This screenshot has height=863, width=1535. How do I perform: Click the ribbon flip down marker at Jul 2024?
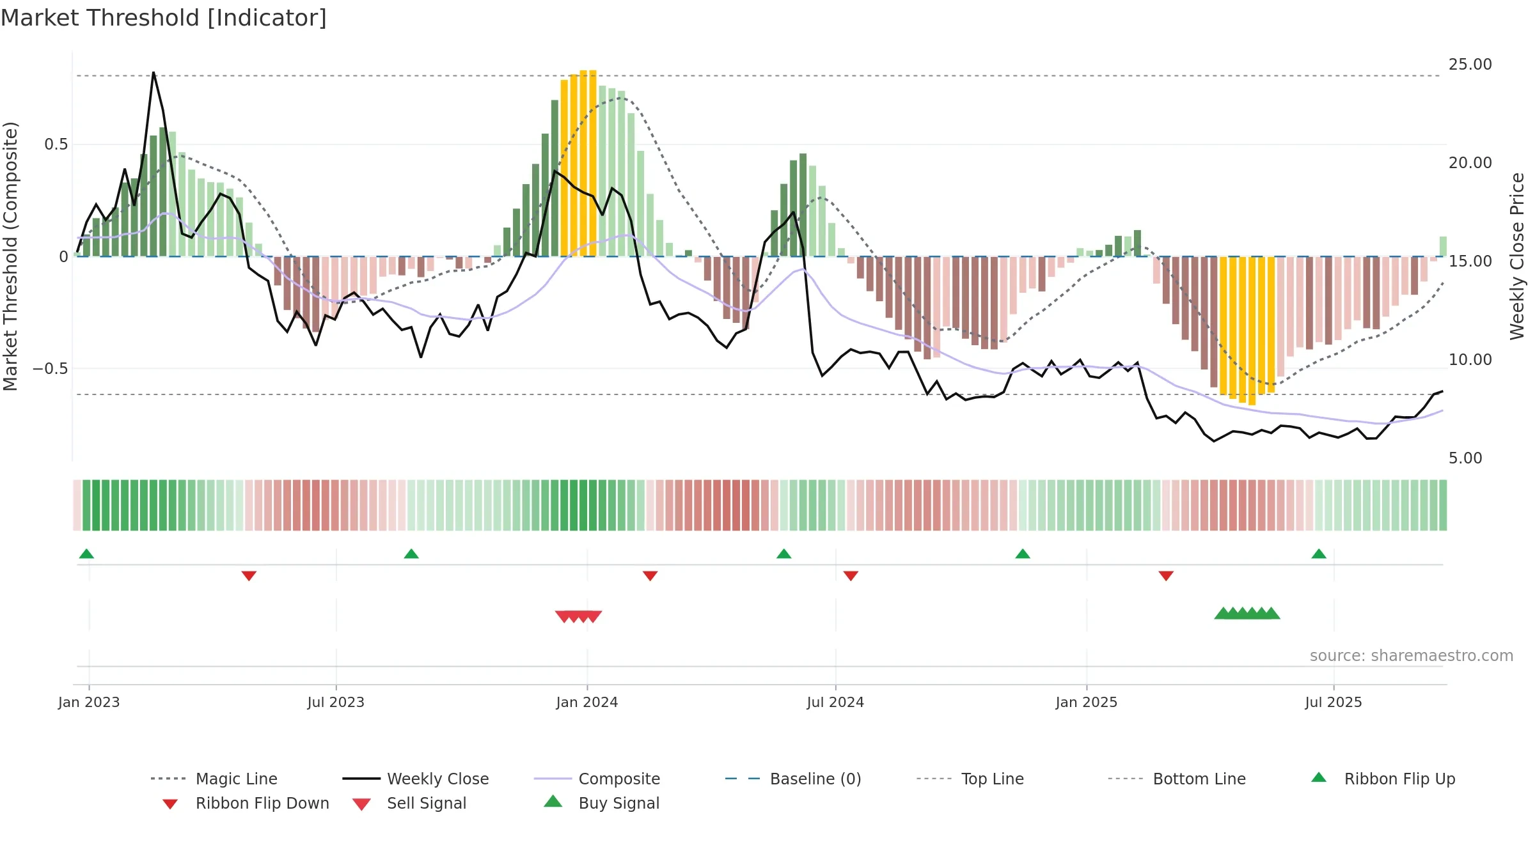pyautogui.click(x=851, y=576)
